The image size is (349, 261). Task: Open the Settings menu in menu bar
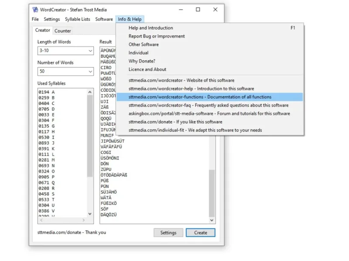52,19
